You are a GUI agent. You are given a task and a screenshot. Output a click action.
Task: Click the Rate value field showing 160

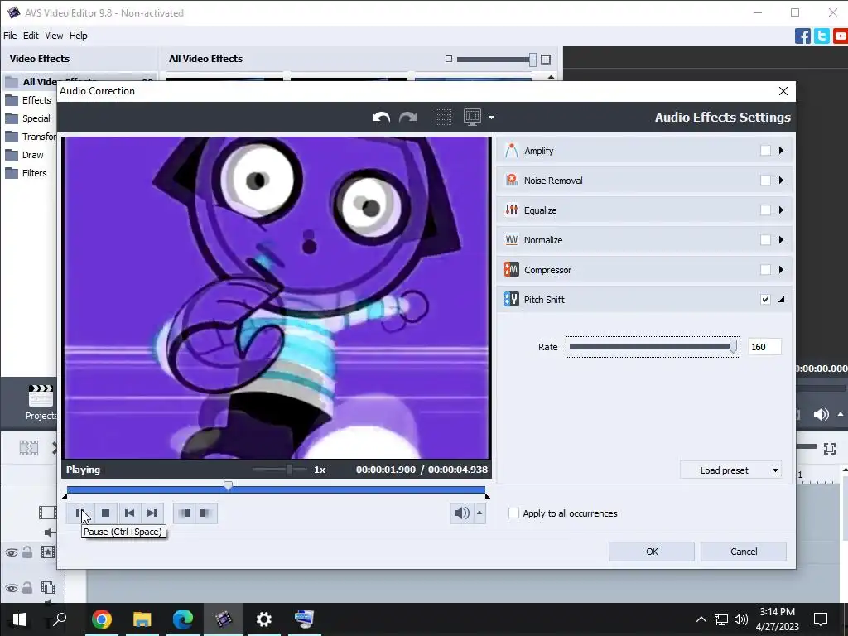(x=764, y=347)
